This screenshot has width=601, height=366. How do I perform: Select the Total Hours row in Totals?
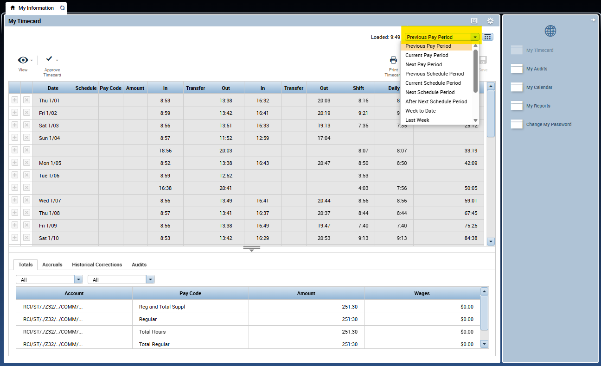pyautogui.click(x=248, y=332)
